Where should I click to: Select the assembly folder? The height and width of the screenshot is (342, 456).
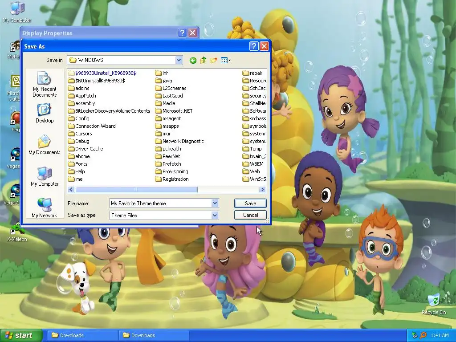tap(81, 103)
